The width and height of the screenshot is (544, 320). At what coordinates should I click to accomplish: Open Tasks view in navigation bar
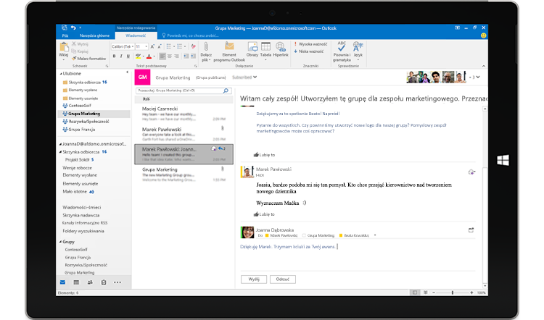pos(104,282)
